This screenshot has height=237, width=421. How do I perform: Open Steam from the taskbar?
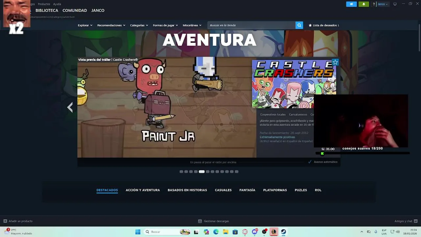point(283,232)
